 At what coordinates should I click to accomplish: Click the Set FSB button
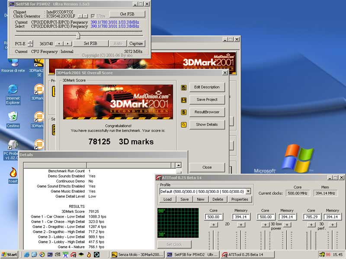click(x=90, y=44)
